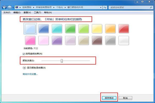Screen dimensions: 155x103
Task: Click the Back navigation arrow
Action: point(4,7)
